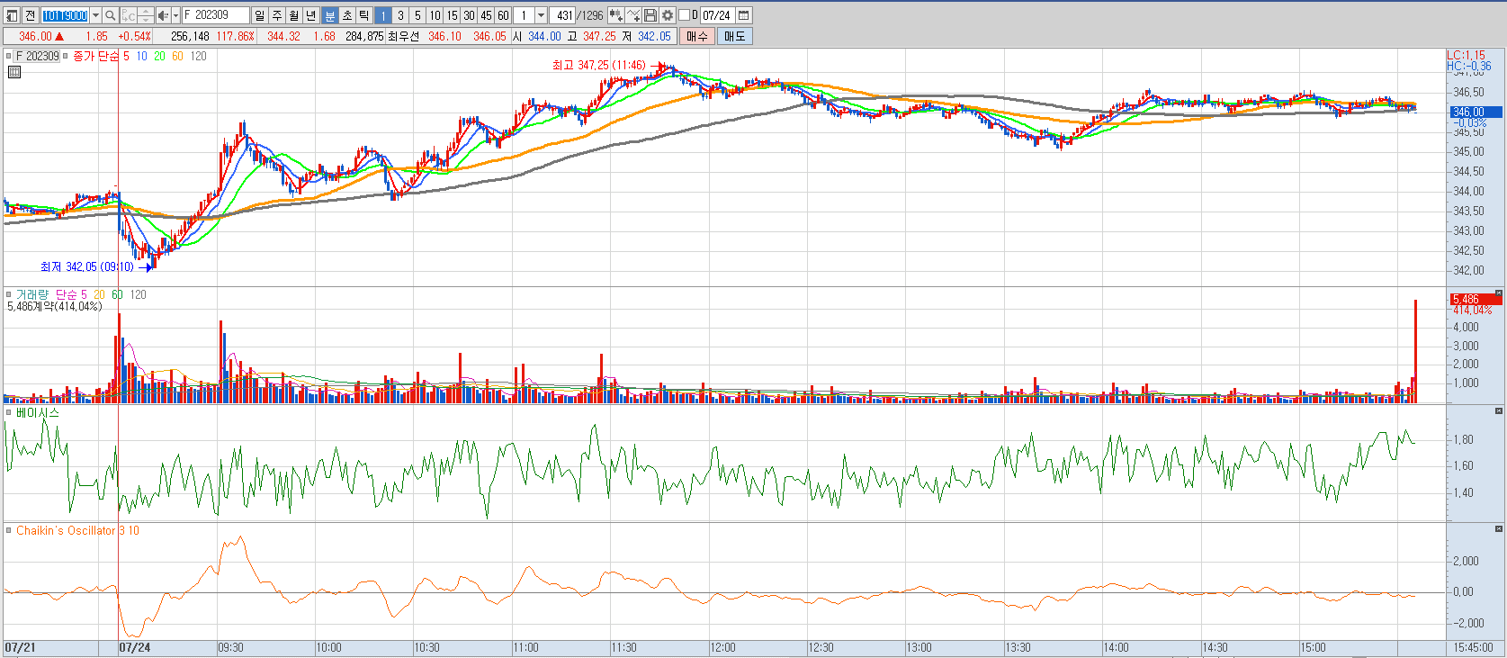Toggle the left side panel icon
Image resolution: width=1507 pixels, height=658 pixels.
(13, 15)
